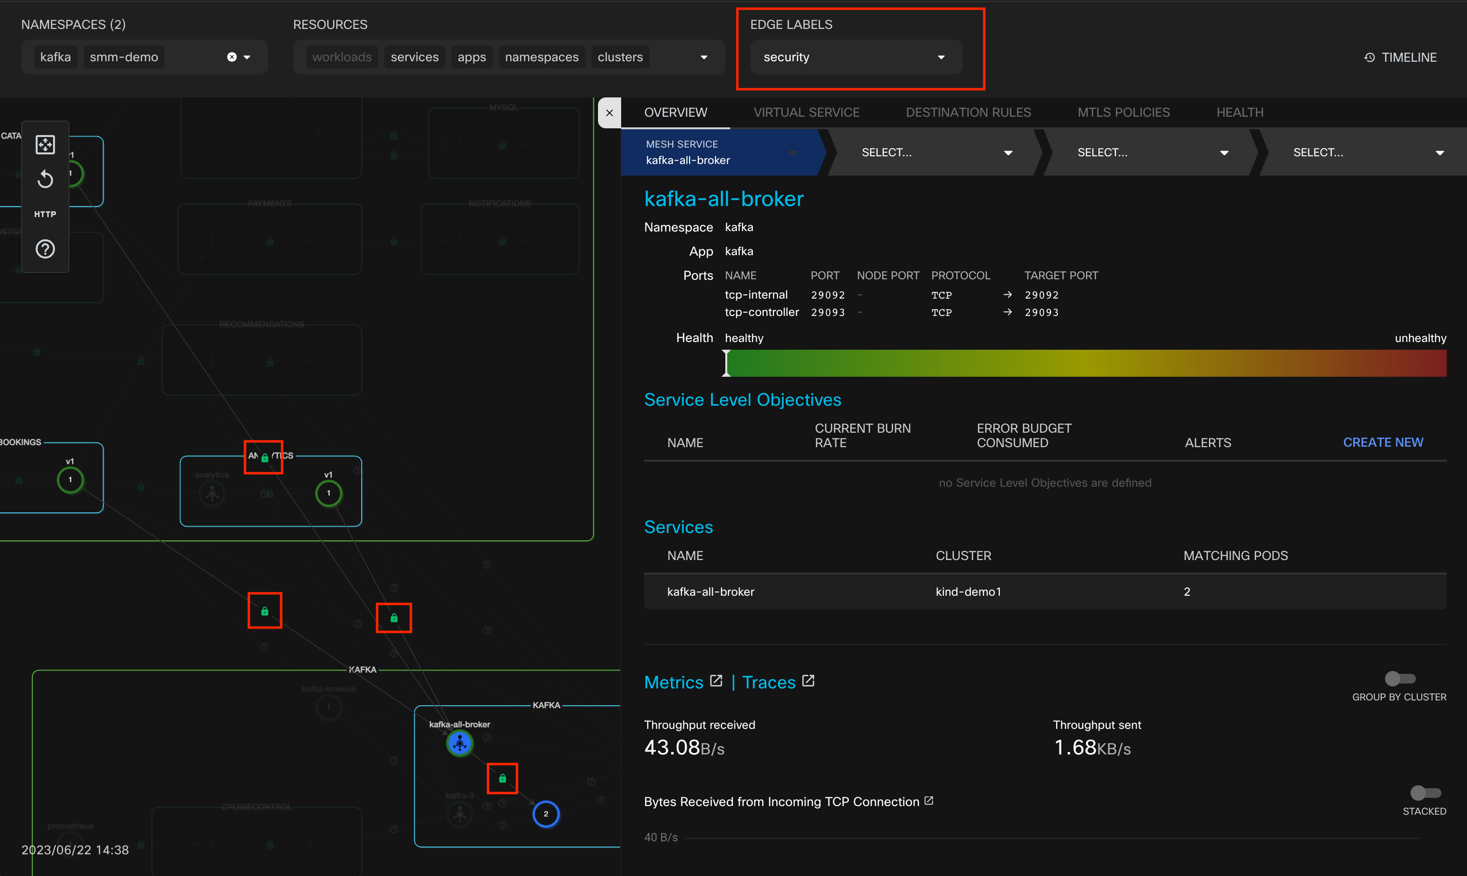This screenshot has width=1467, height=876.
Task: Toggle the clusters resource chip
Action: 620,57
